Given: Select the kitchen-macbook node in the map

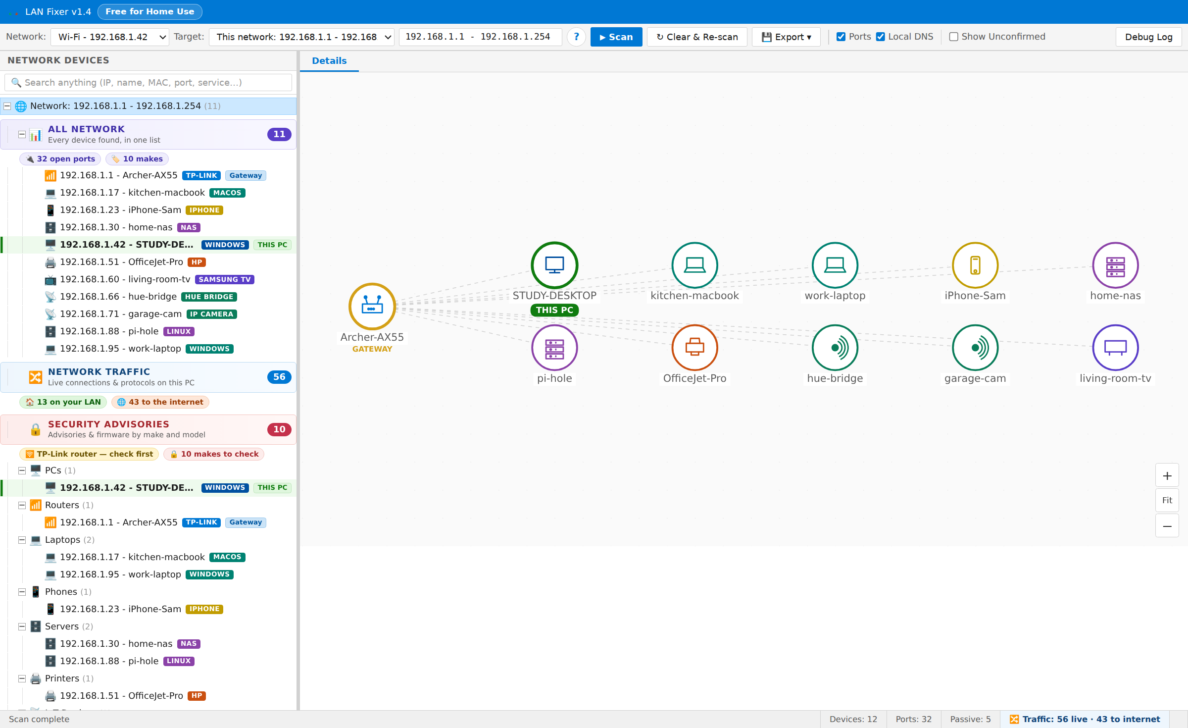Looking at the screenshot, I should pyautogui.click(x=694, y=265).
